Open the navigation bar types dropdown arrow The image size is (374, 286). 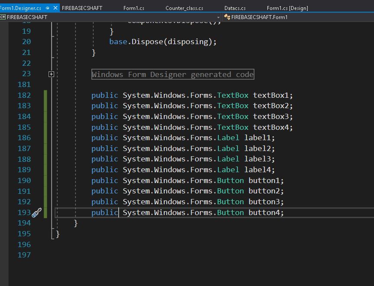218,18
